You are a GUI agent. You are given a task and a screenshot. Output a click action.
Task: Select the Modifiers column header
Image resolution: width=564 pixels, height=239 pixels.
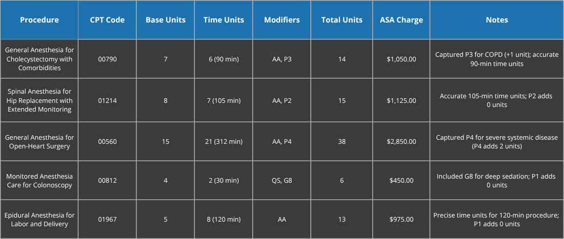281,20
